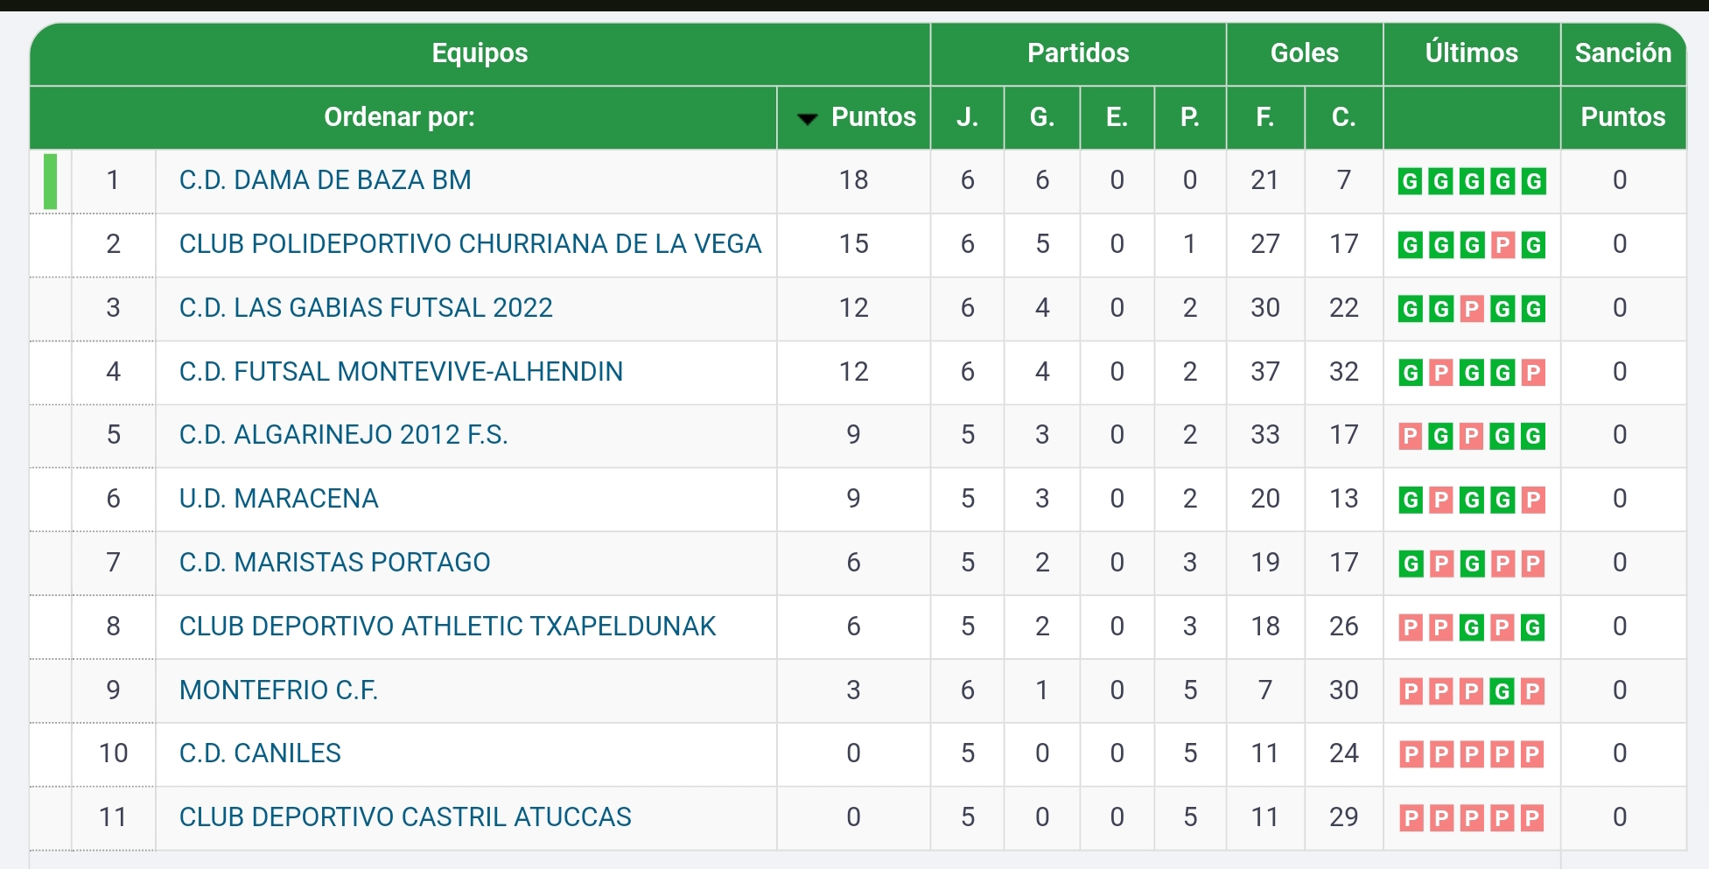Screen dimensions: 1709x869
Task: Click first green G icon for Dama de Baza
Action: point(1410,181)
